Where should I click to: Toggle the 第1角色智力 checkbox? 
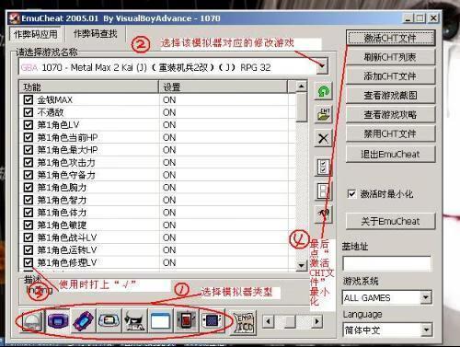[29, 200]
